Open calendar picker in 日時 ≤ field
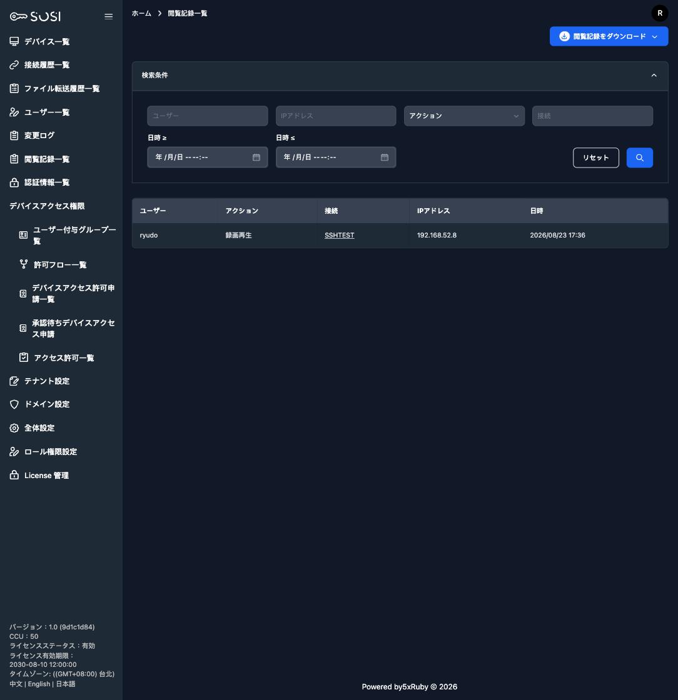 pyautogui.click(x=385, y=157)
